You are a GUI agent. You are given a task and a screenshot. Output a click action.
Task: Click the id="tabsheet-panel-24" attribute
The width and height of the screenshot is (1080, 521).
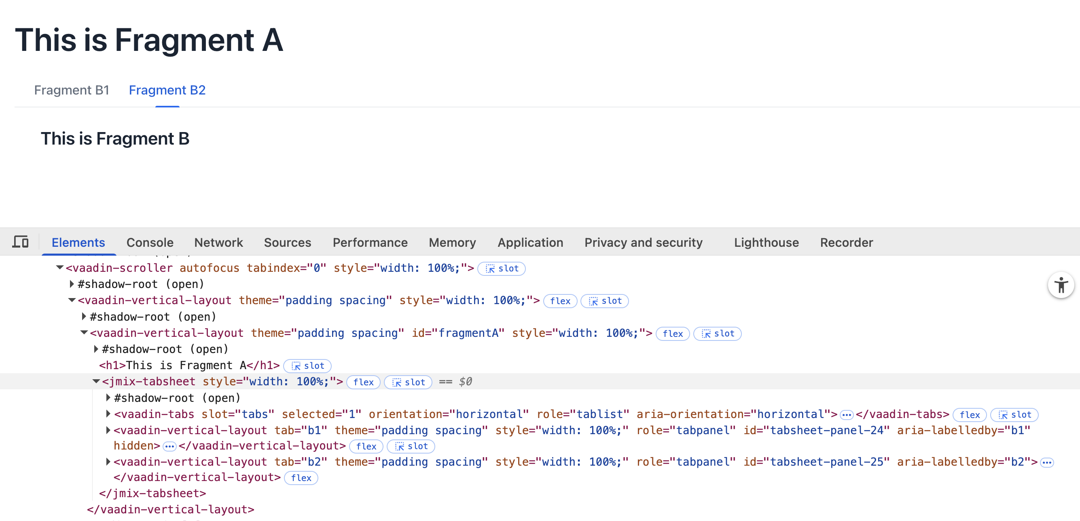(x=817, y=430)
